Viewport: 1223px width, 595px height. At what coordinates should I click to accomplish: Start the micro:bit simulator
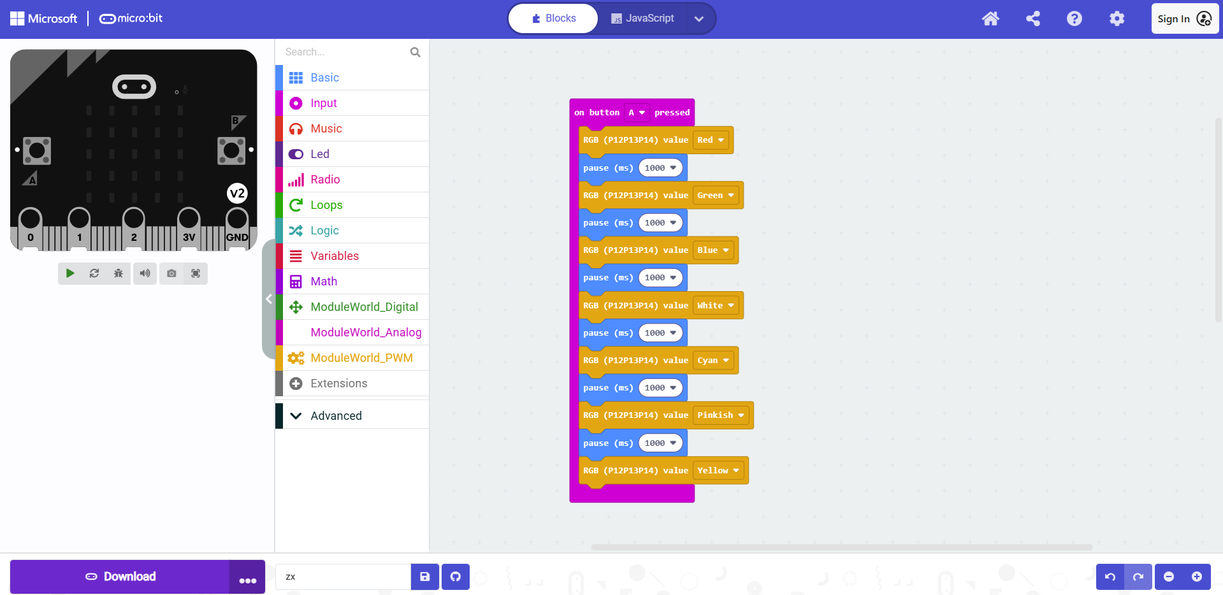pyautogui.click(x=70, y=273)
